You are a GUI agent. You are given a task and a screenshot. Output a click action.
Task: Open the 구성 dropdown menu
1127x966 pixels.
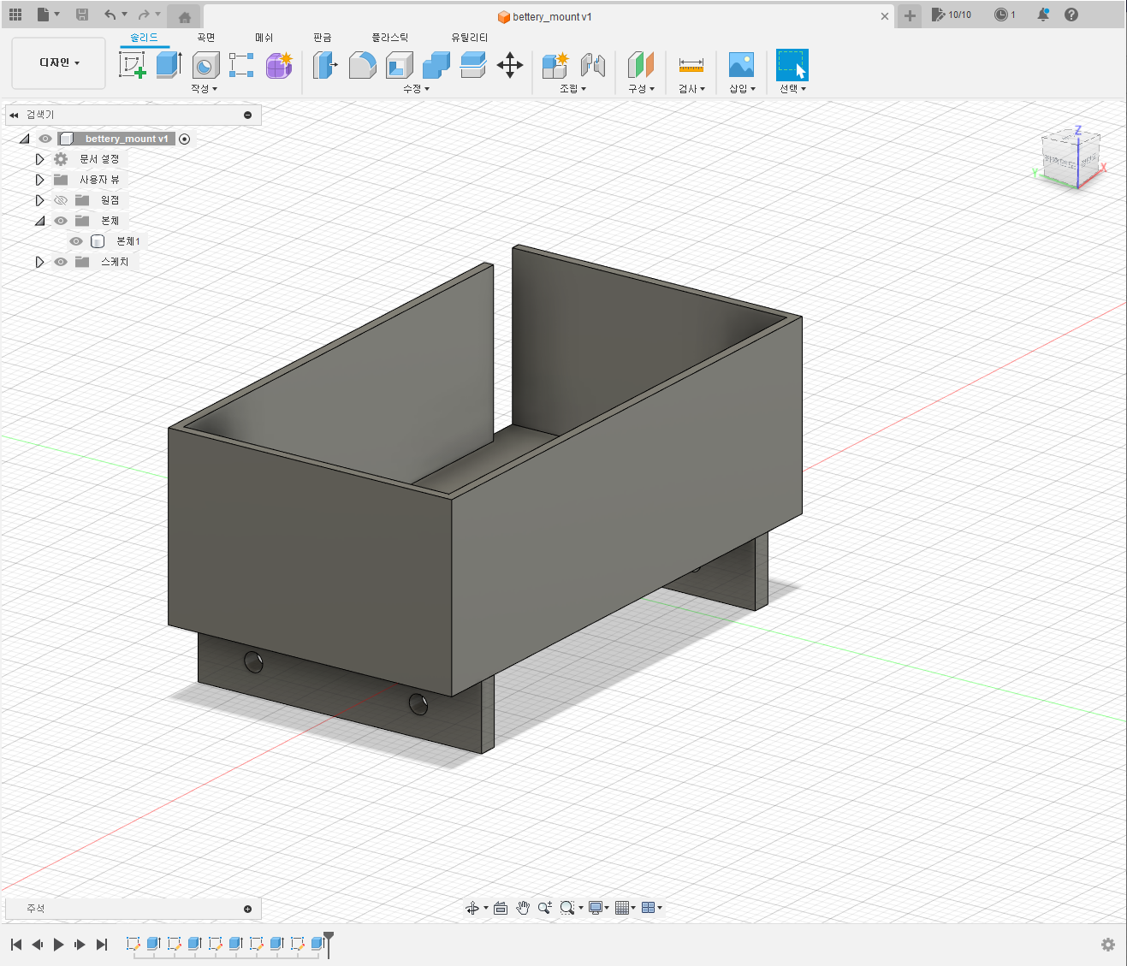pos(642,89)
